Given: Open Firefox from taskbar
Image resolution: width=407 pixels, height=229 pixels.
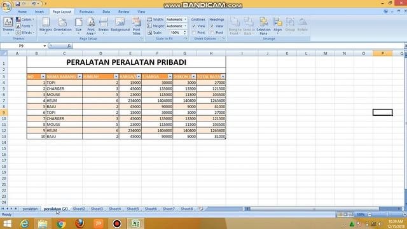Looking at the screenshot, I should [80, 223].
